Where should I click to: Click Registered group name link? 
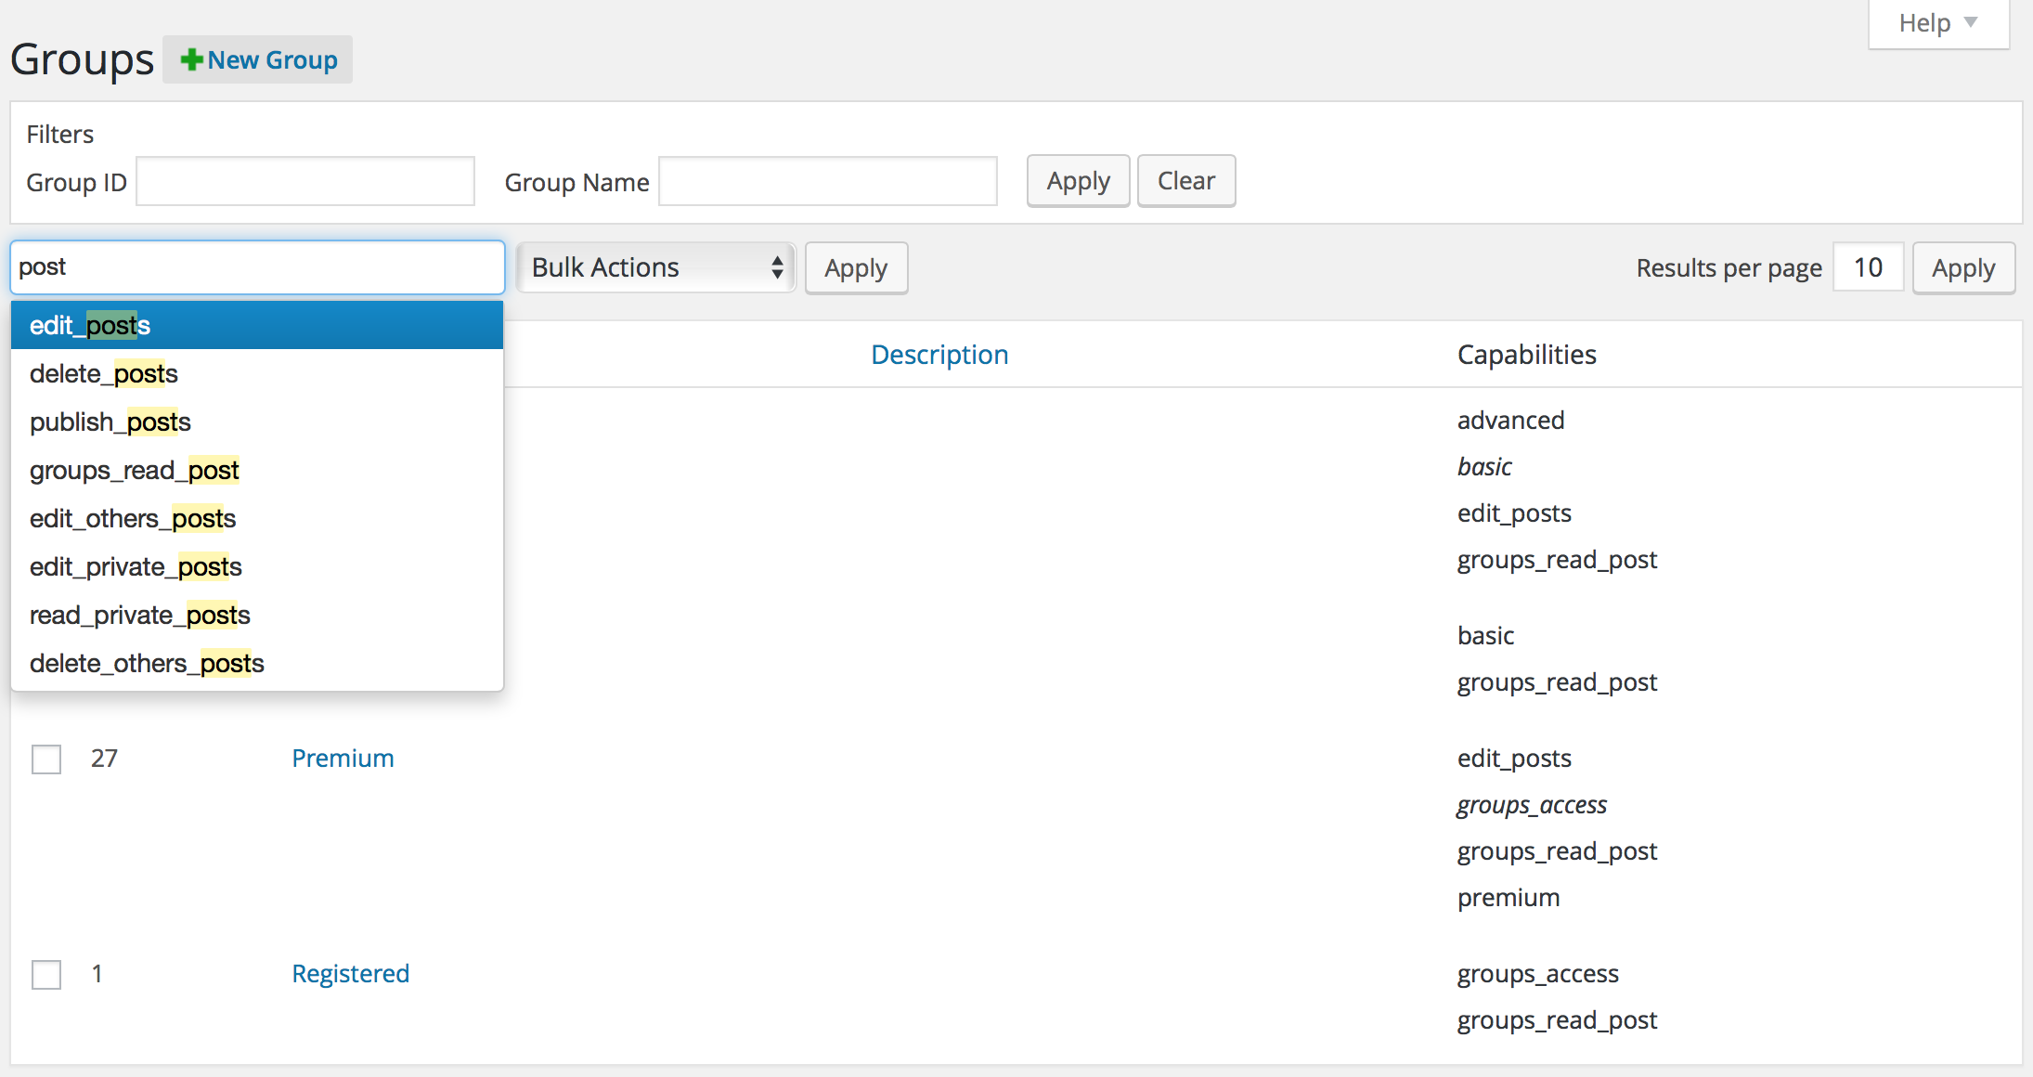[x=351, y=972]
